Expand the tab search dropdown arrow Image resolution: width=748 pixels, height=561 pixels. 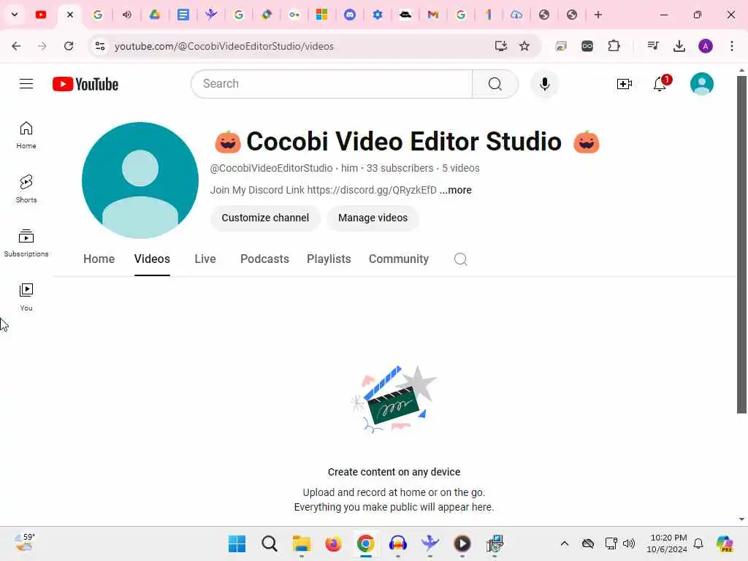[x=15, y=15]
